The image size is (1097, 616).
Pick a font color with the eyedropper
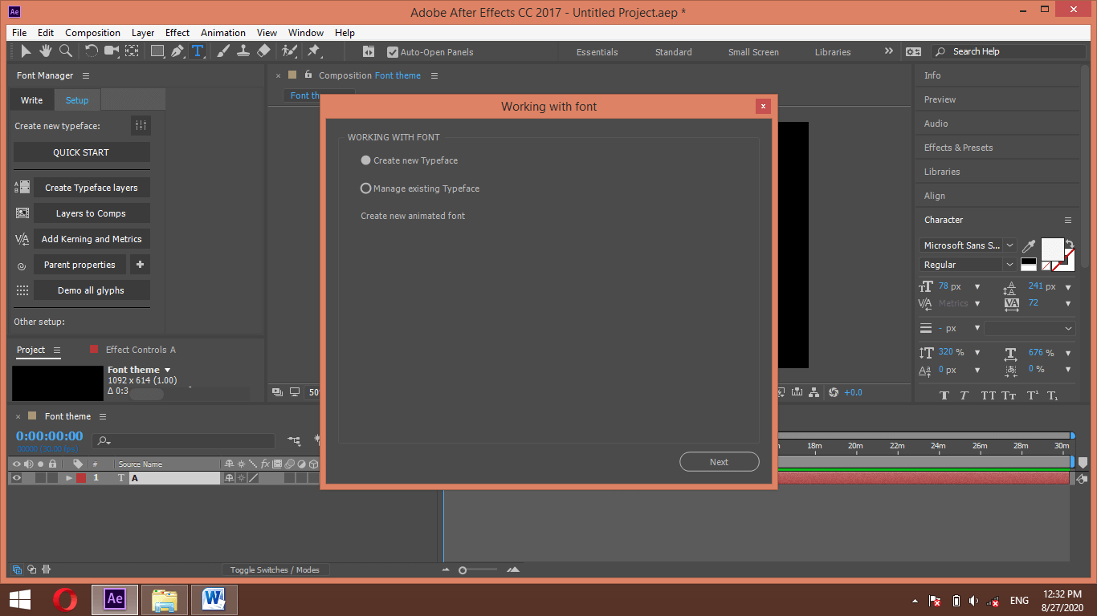(x=1029, y=245)
